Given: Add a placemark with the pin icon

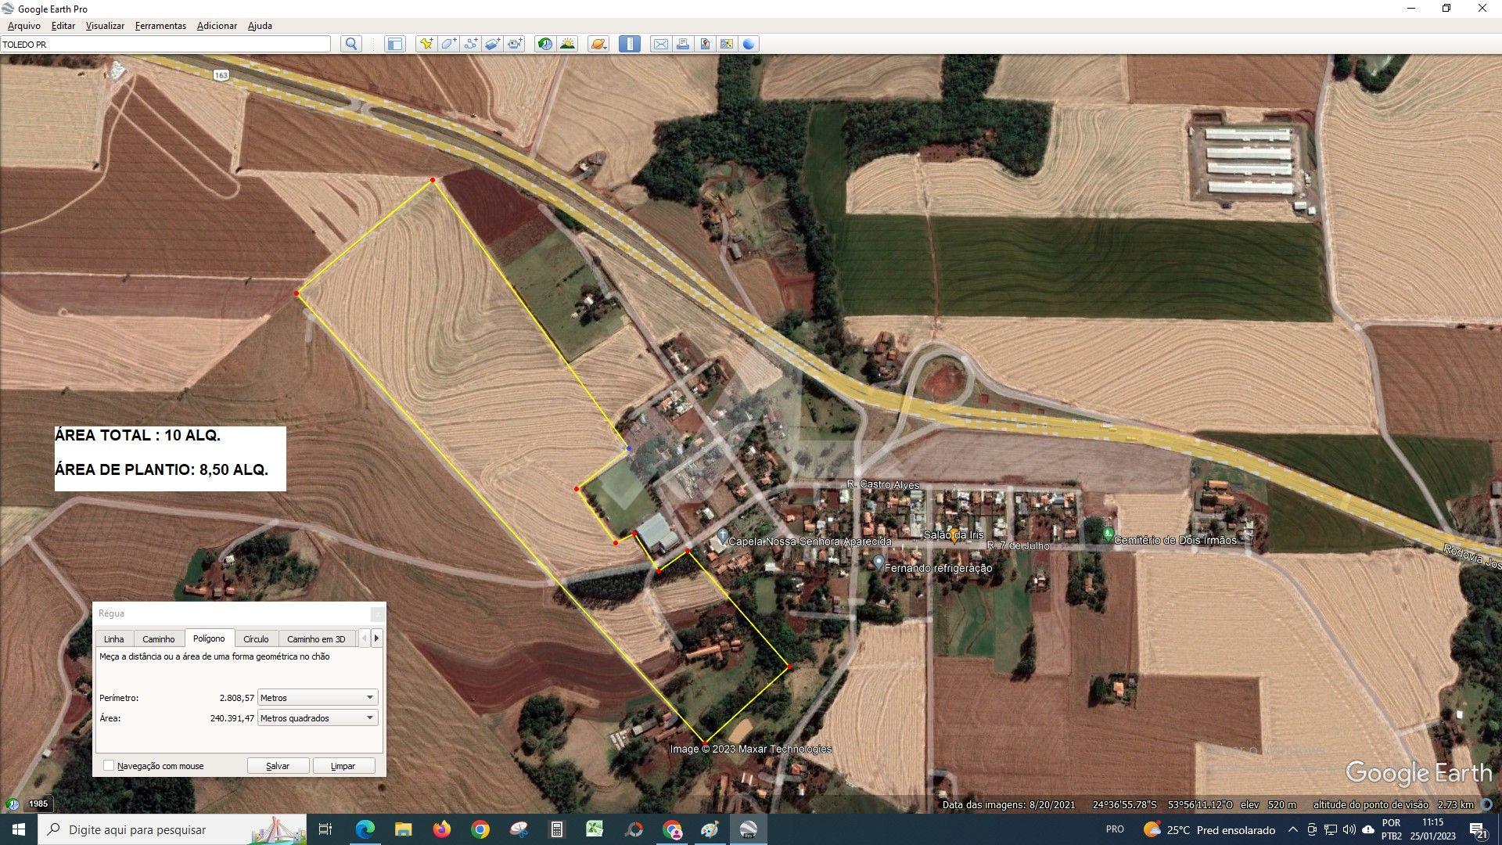Looking at the screenshot, I should (426, 44).
